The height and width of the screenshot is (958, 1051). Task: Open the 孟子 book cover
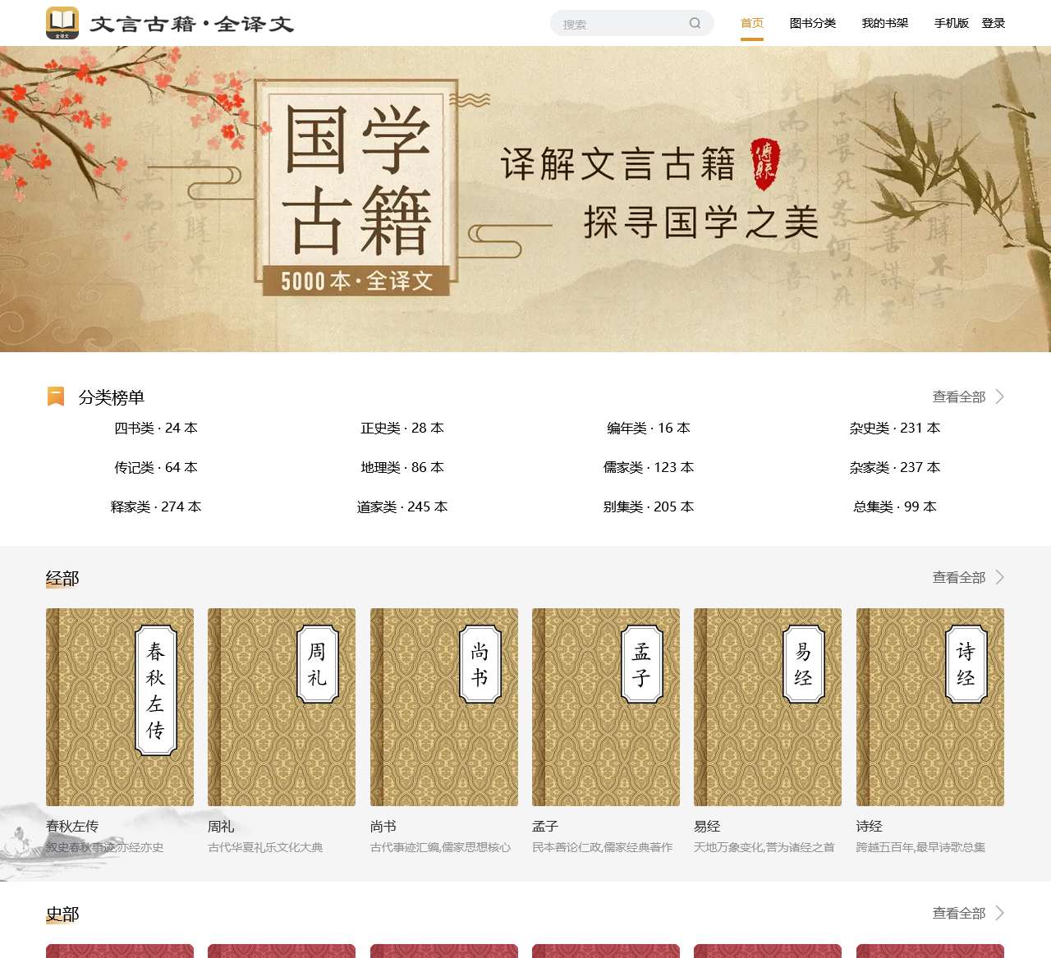606,707
